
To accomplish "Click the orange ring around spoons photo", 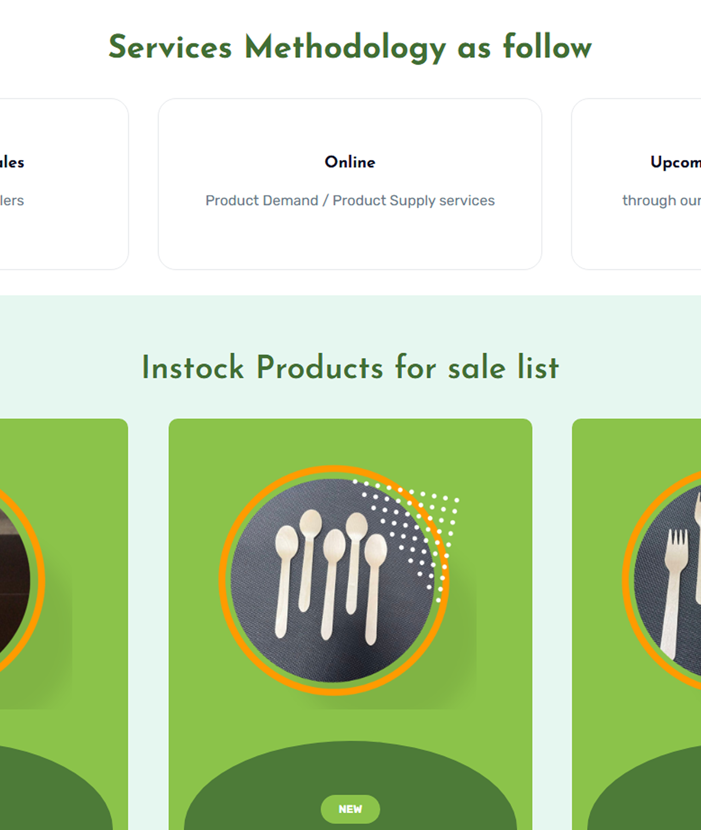I will [223, 580].
